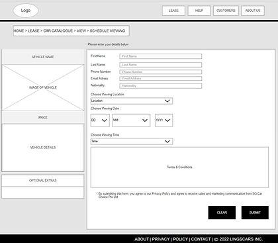
Task: Focus the Last Name text field
Action: [x=161, y=65]
